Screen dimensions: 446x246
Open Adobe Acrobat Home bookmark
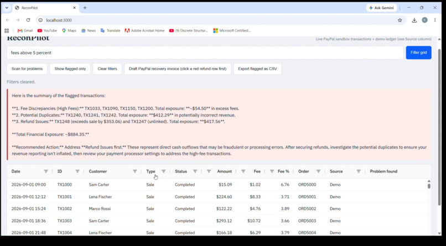point(144,30)
